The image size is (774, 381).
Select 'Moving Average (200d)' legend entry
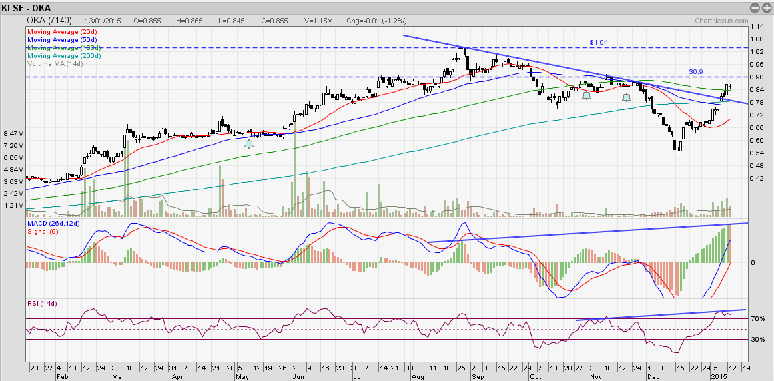[64, 56]
